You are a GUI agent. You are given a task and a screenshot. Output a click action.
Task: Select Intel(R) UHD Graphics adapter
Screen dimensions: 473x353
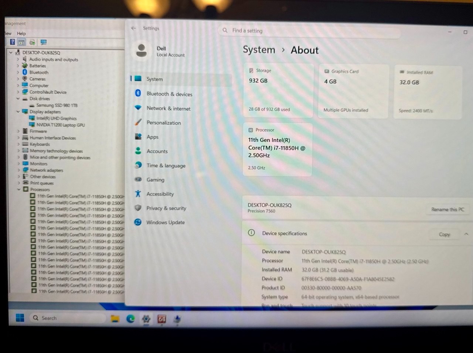coord(57,119)
